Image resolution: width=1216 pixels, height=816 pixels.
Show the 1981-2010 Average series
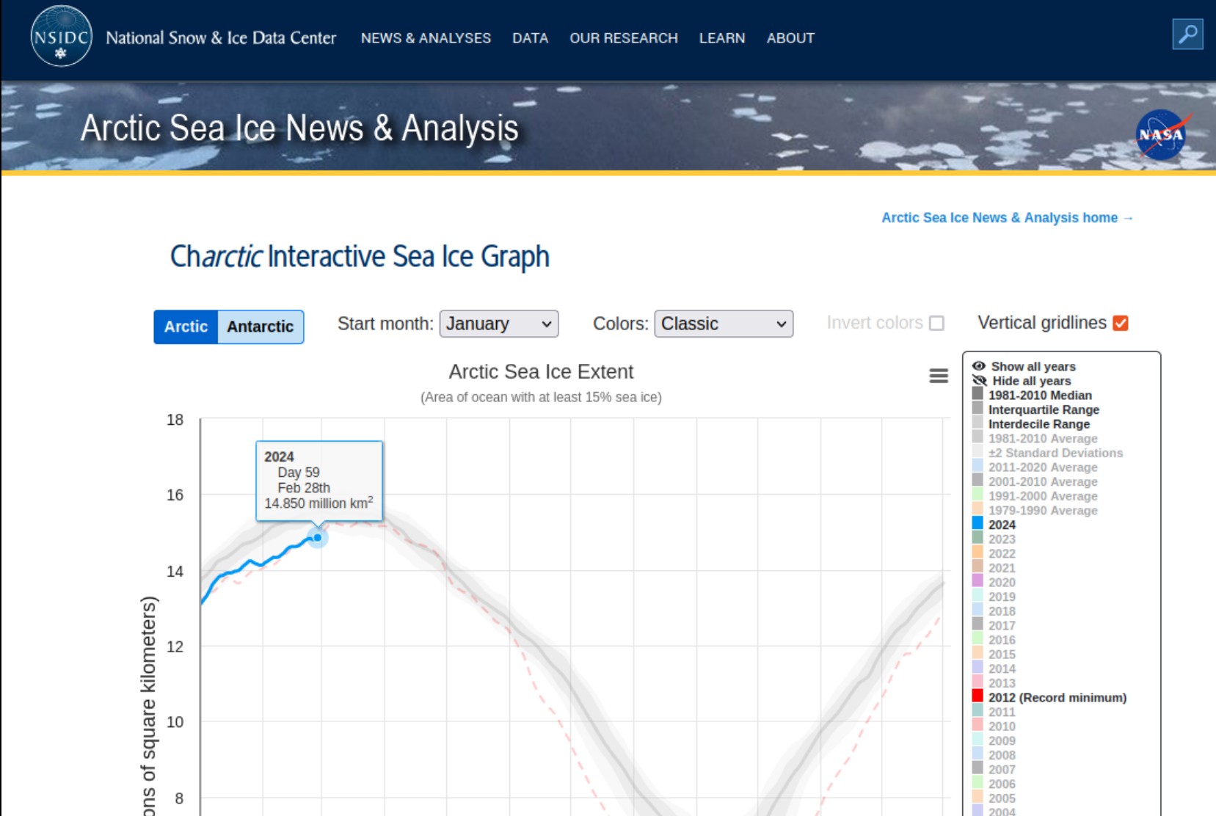coord(1043,439)
